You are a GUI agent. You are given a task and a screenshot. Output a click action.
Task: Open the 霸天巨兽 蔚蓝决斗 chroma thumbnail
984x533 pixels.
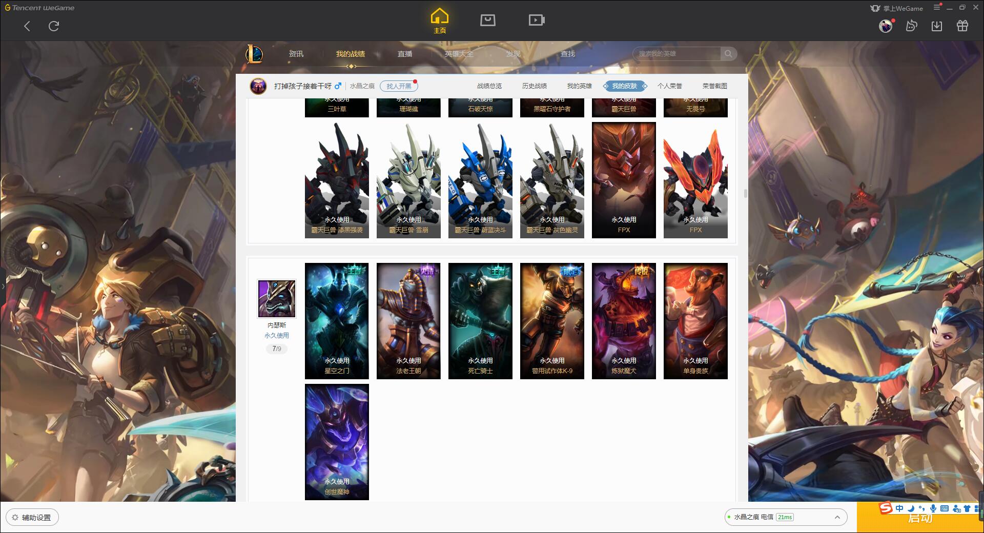480,180
